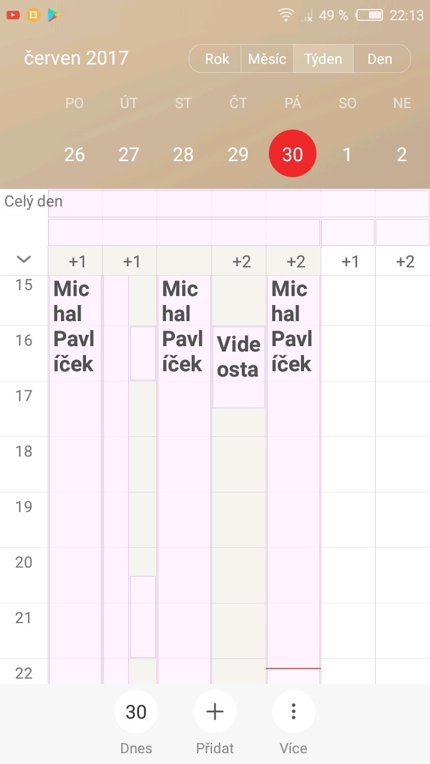Screen dimensions: 430x764
Task: Select the Týden view tab
Action: click(323, 59)
